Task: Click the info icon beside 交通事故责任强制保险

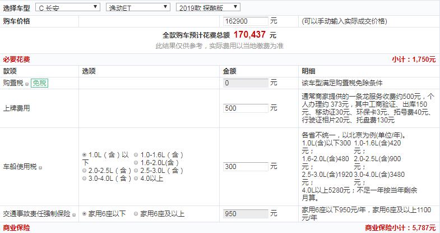Action: [x=74, y=215]
